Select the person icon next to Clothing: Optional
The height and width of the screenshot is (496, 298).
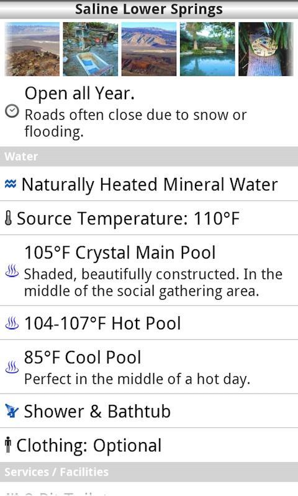(8, 445)
